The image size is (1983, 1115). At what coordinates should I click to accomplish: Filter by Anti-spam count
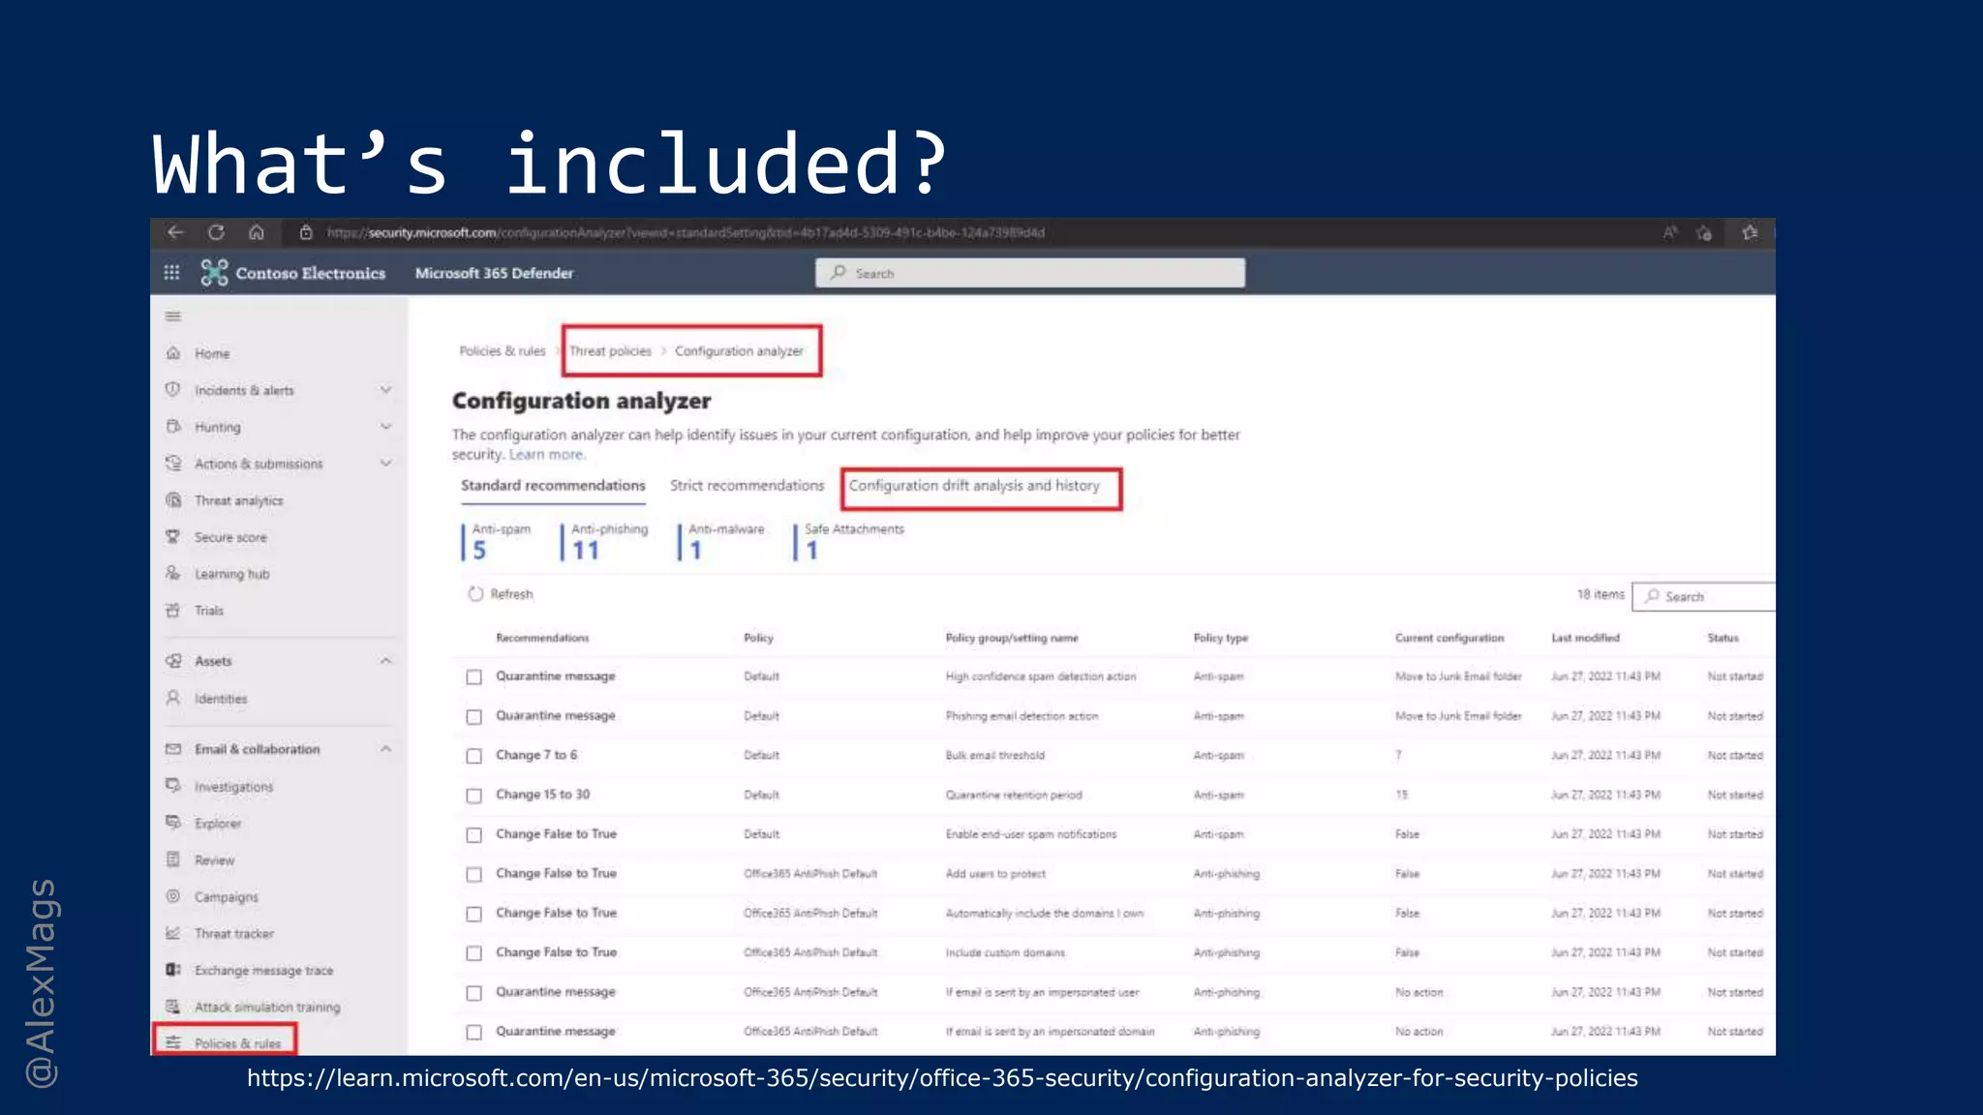tap(498, 542)
